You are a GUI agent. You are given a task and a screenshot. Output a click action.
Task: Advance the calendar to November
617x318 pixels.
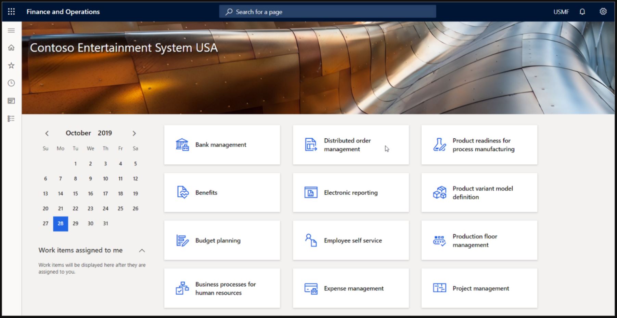(134, 133)
